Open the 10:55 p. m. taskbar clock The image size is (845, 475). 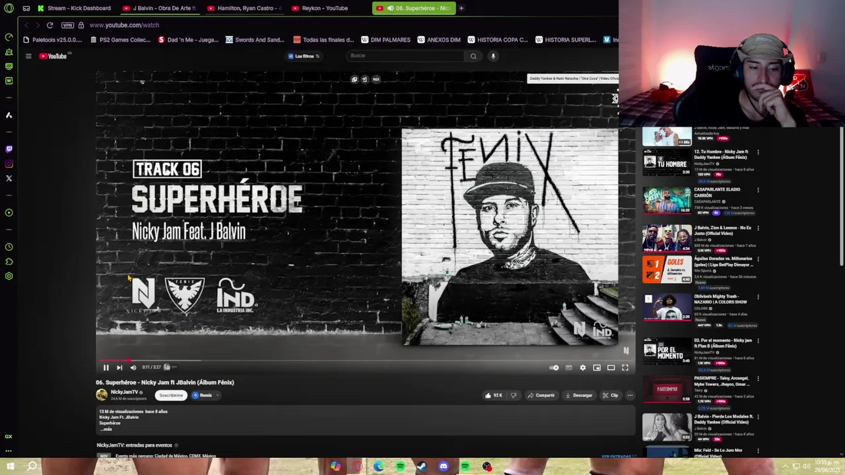(x=827, y=466)
